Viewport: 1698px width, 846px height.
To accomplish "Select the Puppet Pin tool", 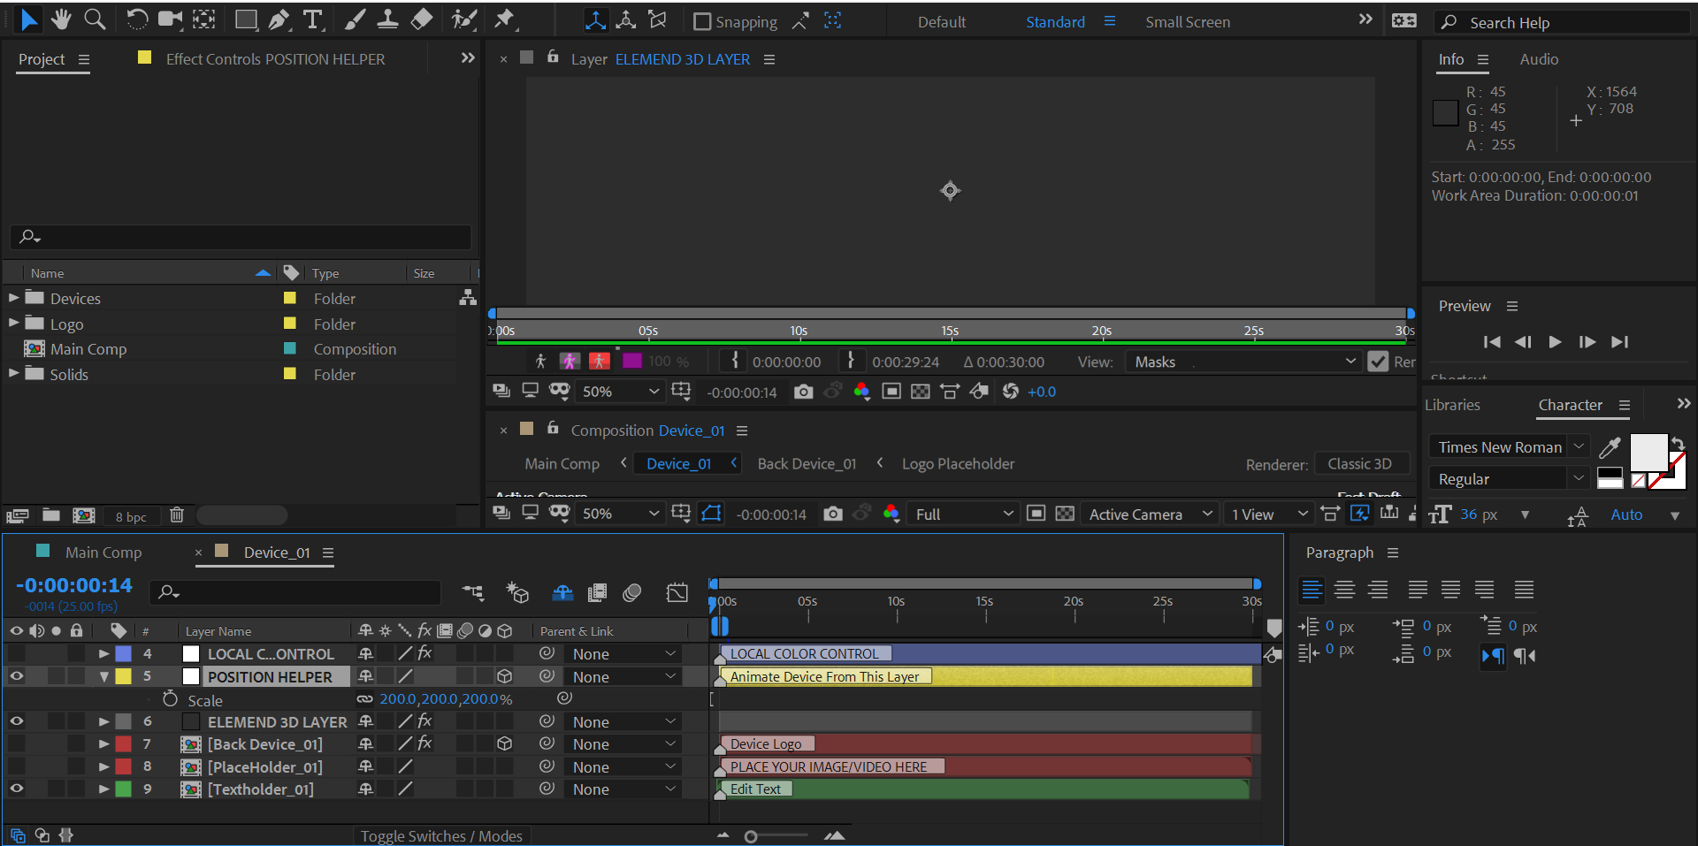I will pos(505,19).
